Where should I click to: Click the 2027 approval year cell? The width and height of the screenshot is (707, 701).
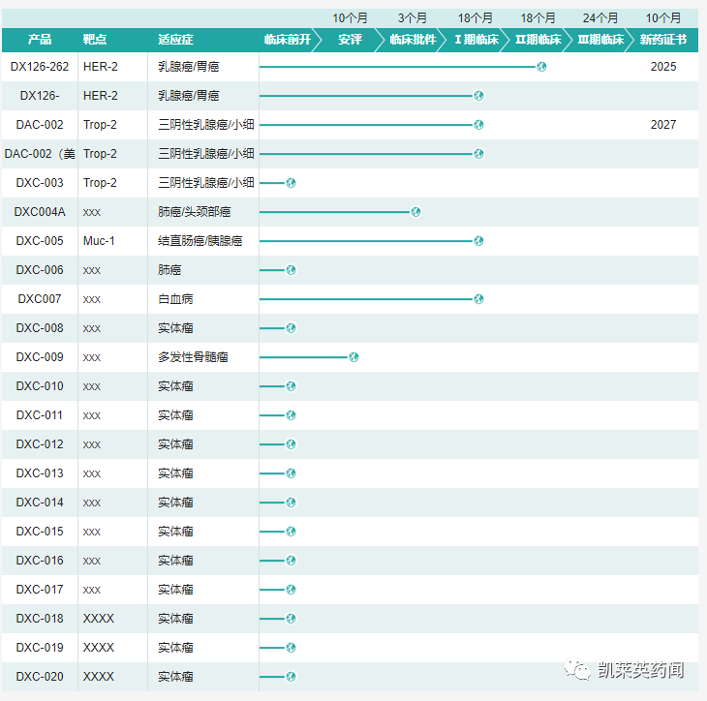[x=663, y=125]
